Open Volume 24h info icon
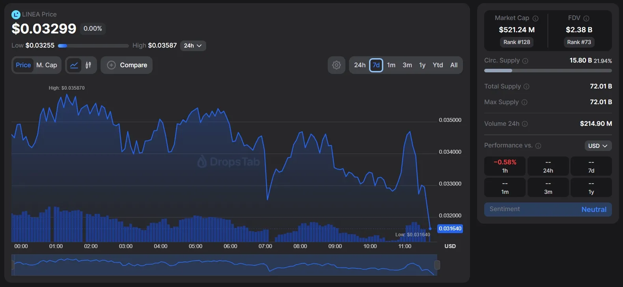Screen dimensions: 623x287 tap(525, 124)
